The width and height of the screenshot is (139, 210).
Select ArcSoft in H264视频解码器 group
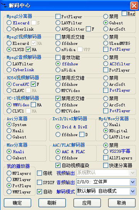pos(106,84)
